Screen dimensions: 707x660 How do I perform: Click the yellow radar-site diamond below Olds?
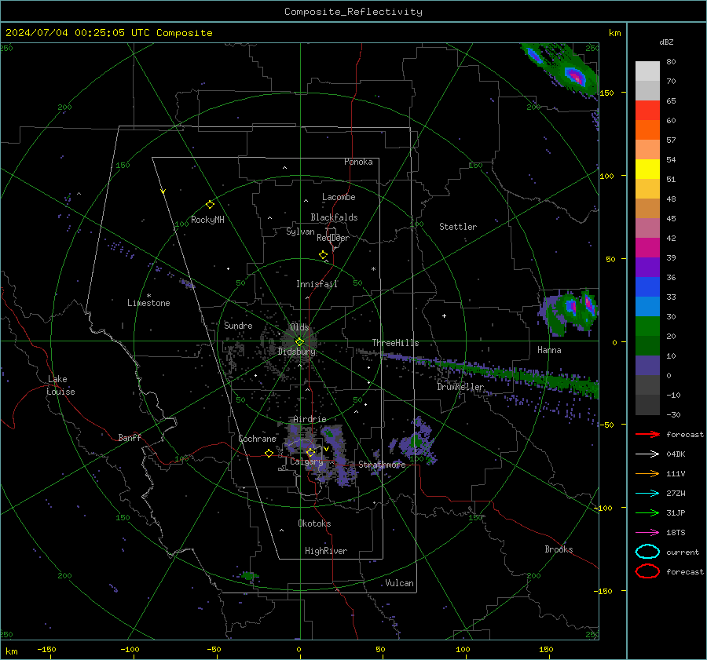[x=299, y=342]
